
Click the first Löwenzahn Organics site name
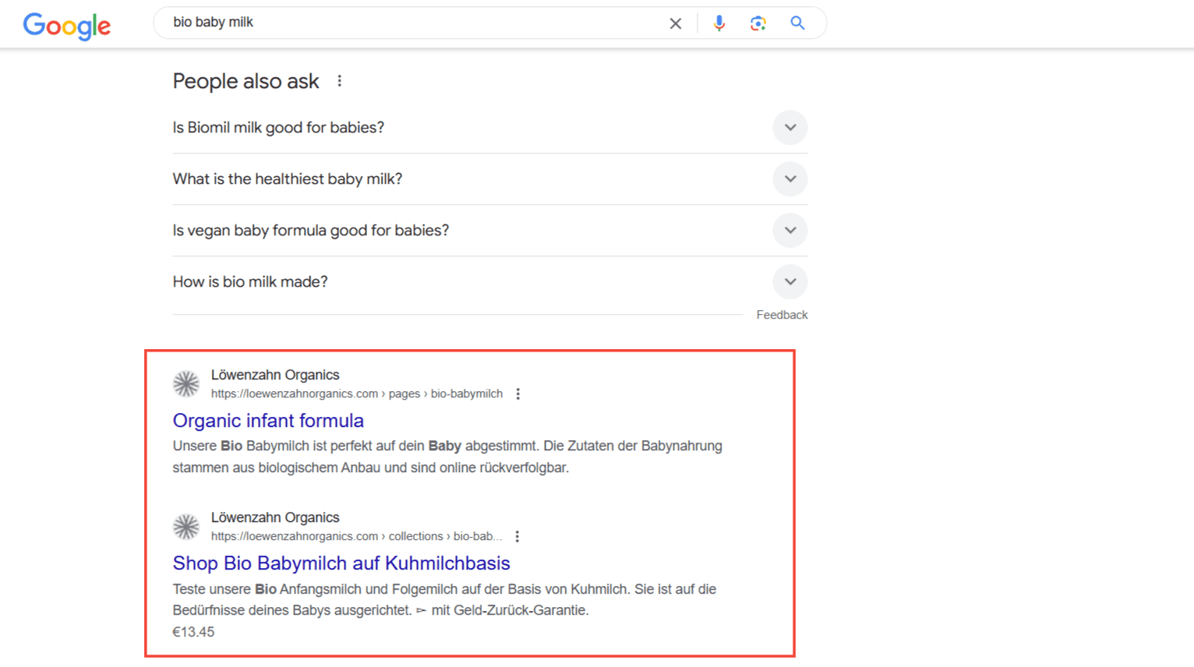[275, 375]
